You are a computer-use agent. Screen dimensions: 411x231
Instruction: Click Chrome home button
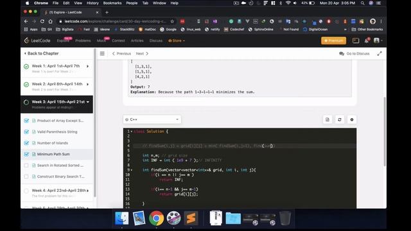click(50, 21)
